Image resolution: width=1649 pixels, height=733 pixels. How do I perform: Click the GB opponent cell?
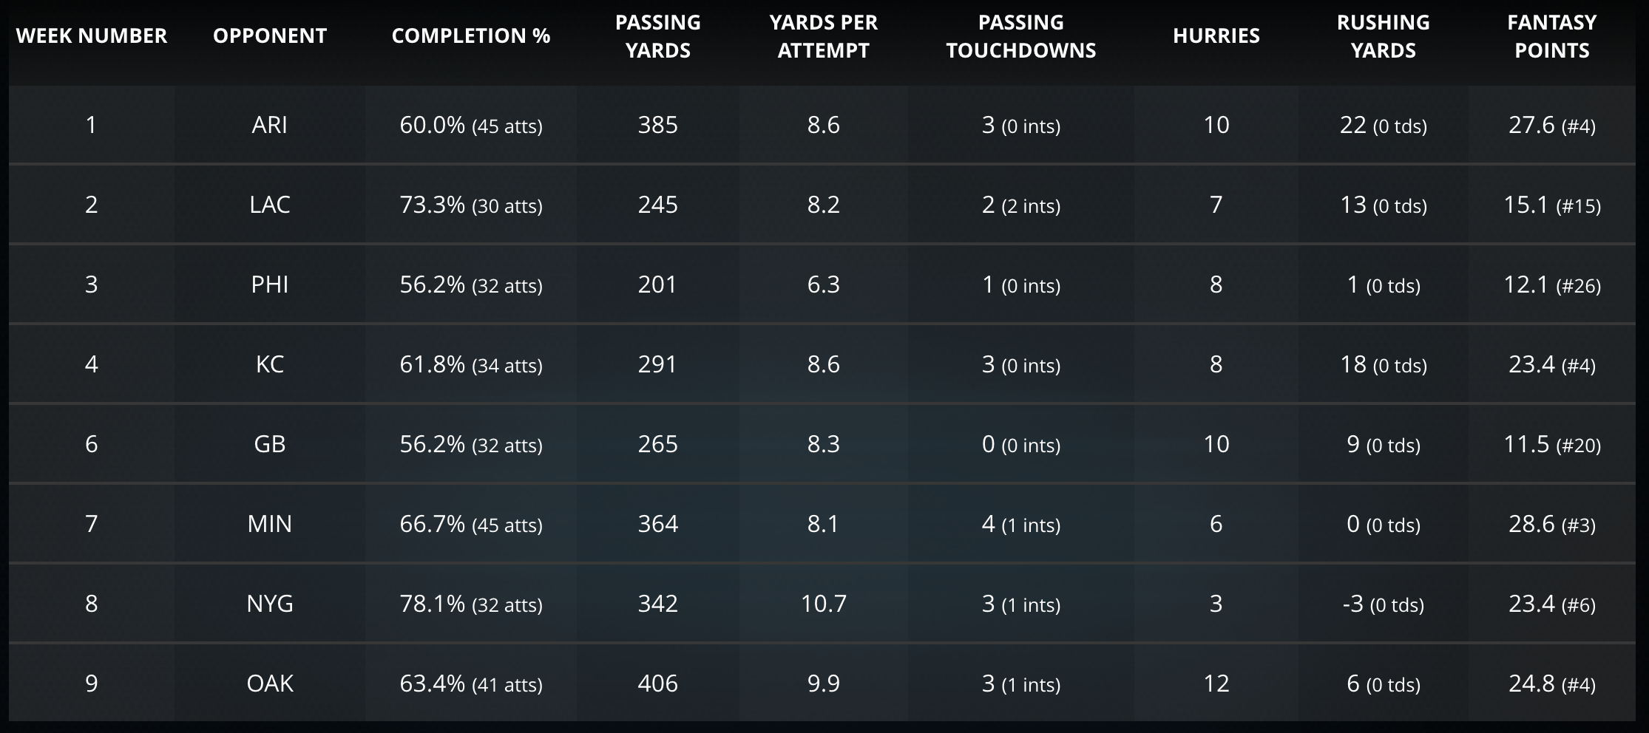click(x=270, y=444)
